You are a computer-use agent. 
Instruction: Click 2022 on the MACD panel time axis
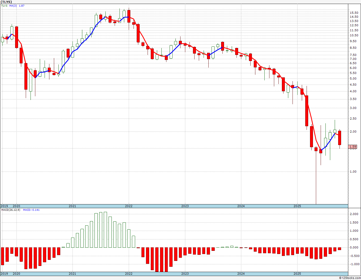129,274
